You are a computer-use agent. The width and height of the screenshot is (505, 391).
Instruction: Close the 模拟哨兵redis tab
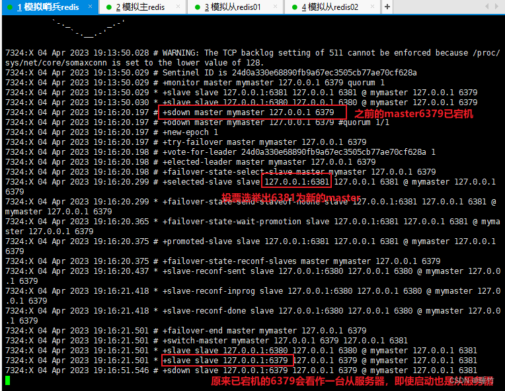coord(90,7)
